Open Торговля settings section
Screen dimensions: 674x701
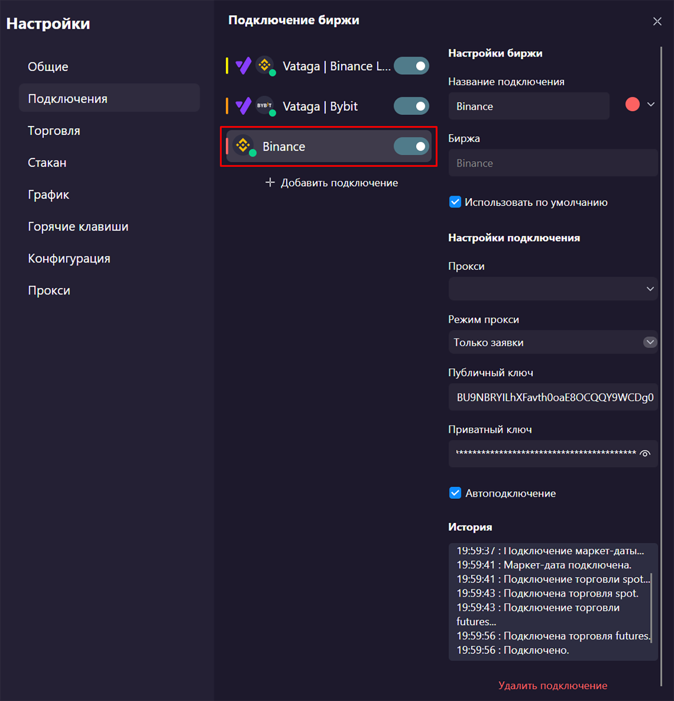[x=109, y=130]
